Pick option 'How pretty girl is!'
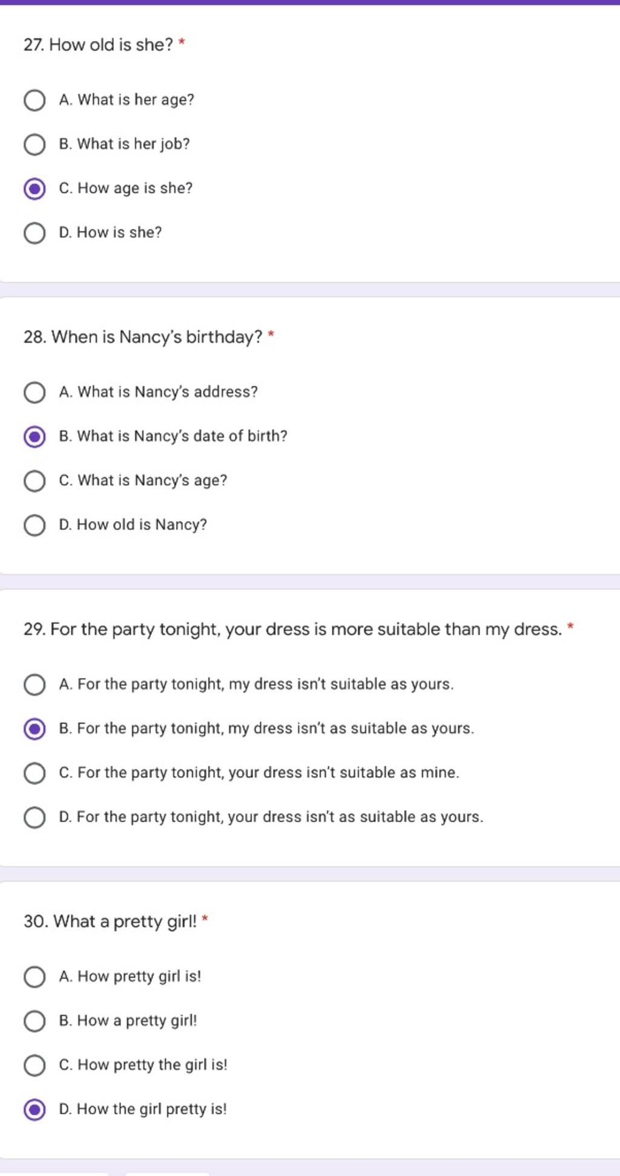Screen dimensions: 620x1176 pos(35,976)
